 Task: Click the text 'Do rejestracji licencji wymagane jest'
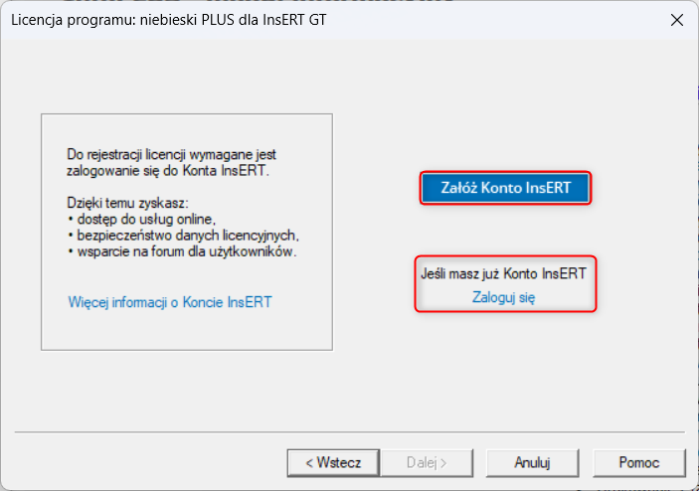171,155
